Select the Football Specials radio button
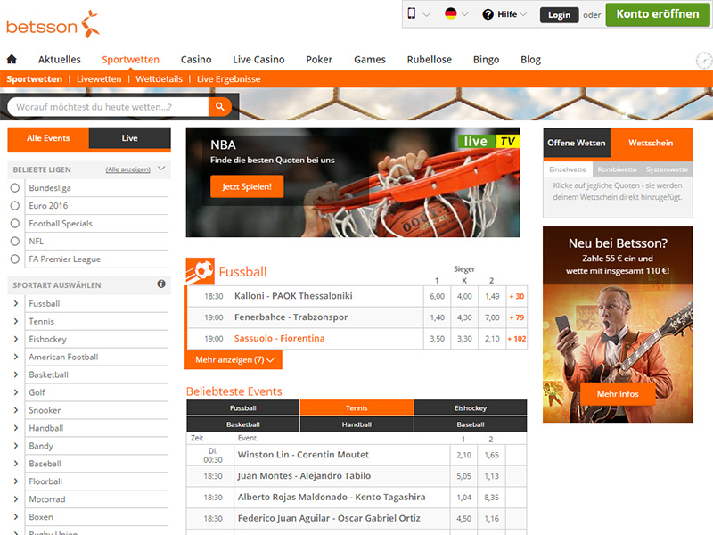The height and width of the screenshot is (535, 713). 15,224
